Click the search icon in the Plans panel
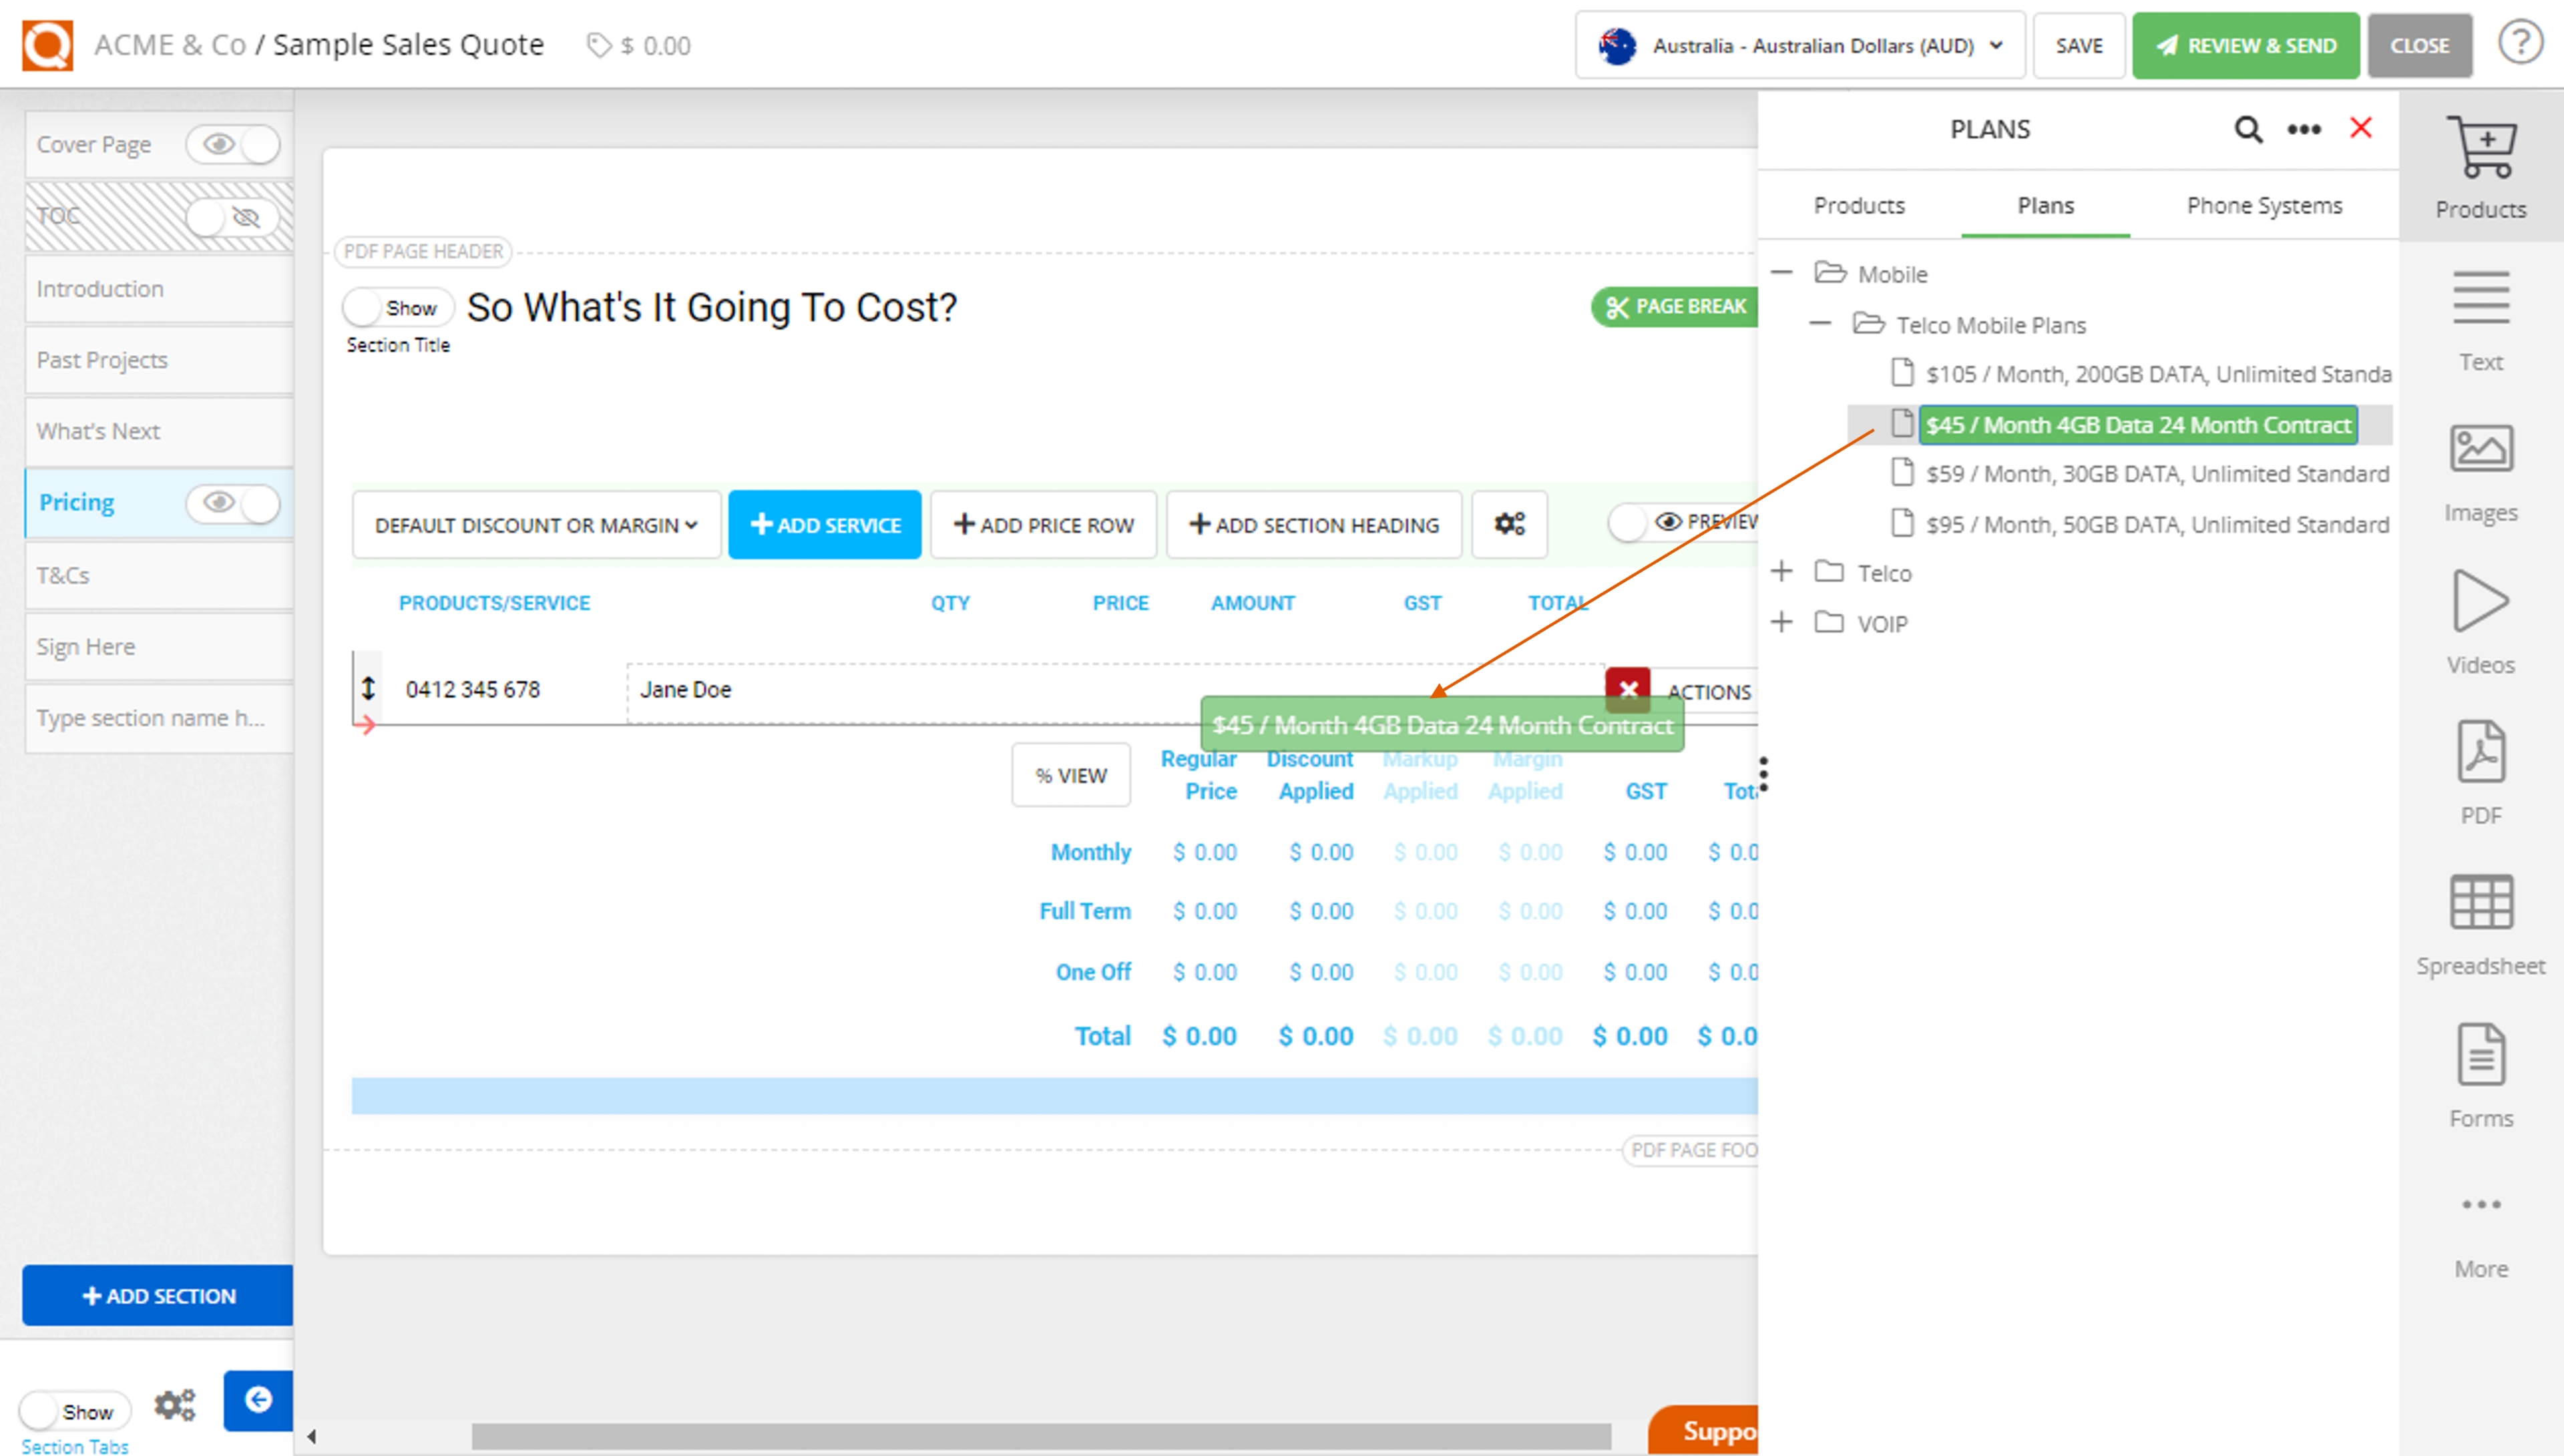This screenshot has width=2564, height=1456. (2248, 129)
